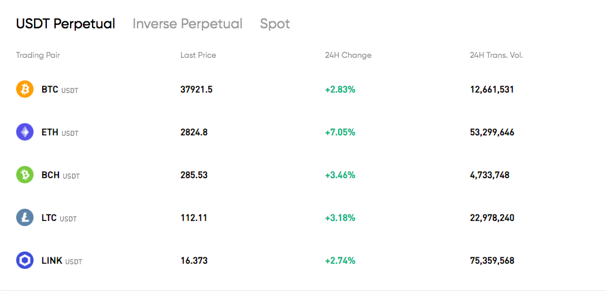
Task: Click ETH 24H change +7.05%
Action: (340, 132)
